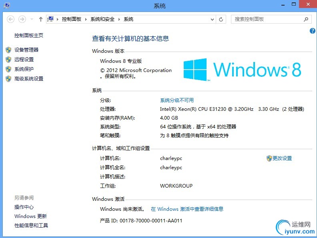
Task: Click 为 8 触摸点提供有限的触控支持 text
Action: point(194,136)
